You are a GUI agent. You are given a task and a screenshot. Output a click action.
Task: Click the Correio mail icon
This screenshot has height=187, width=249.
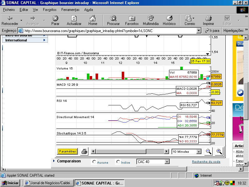188,18
